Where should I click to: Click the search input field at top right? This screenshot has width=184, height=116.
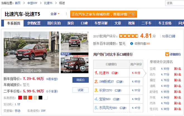click(x=174, y=3)
